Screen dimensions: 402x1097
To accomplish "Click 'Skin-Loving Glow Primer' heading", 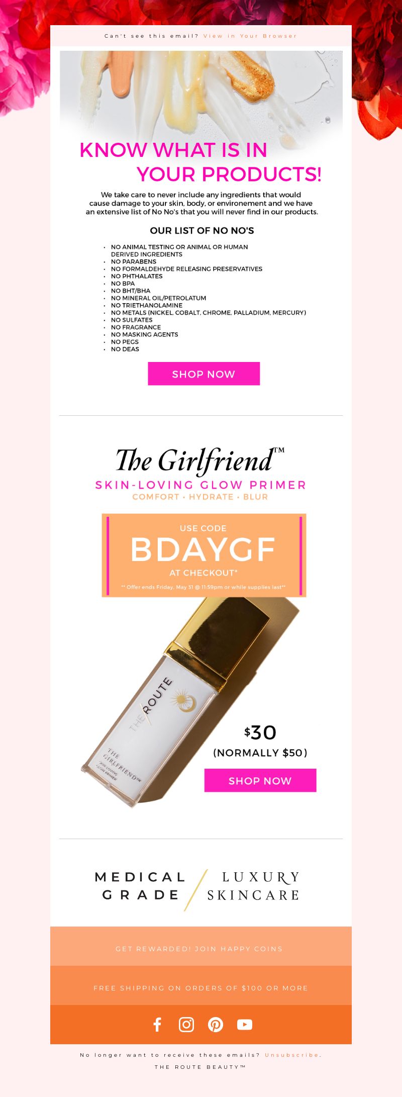I will click(x=200, y=485).
